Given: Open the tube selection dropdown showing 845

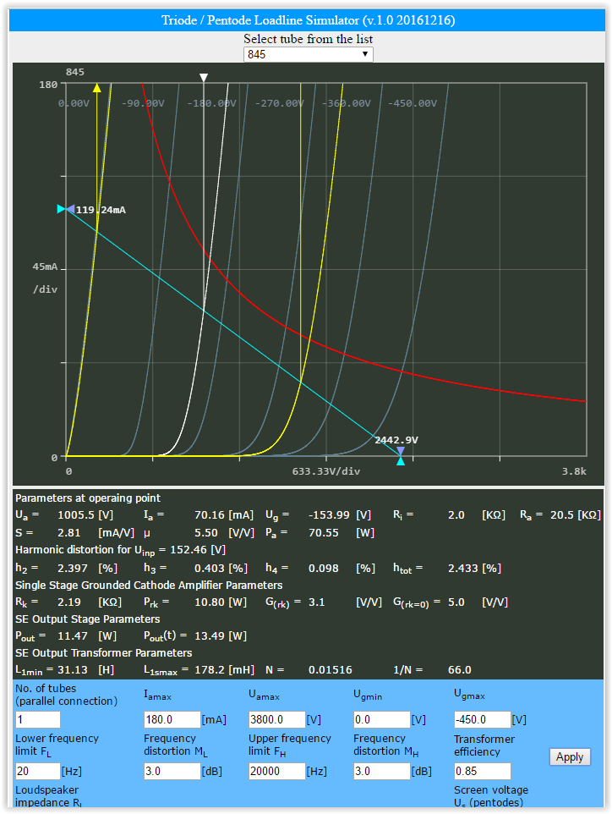Looking at the screenshot, I should point(308,54).
